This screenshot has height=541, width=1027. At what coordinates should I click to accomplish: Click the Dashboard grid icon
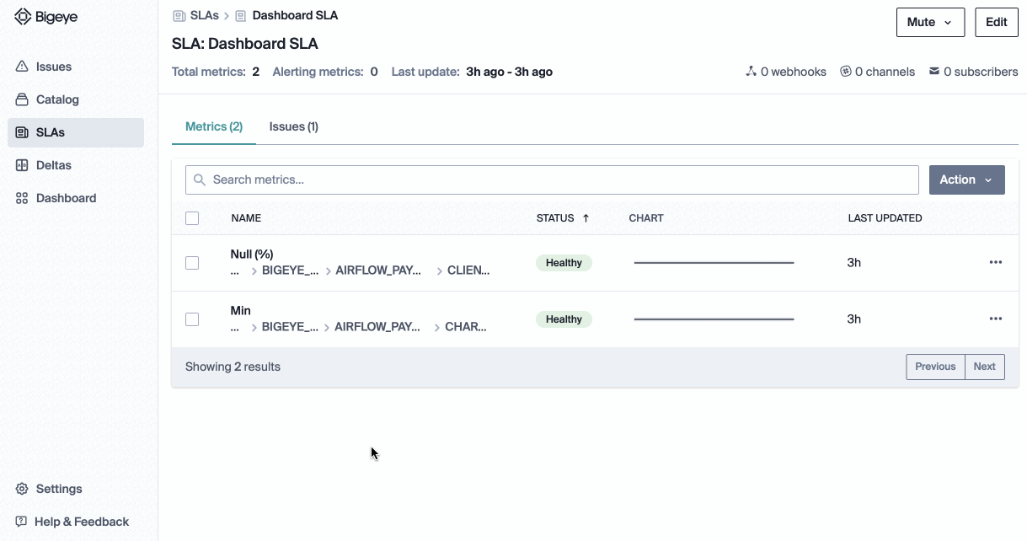[22, 198]
